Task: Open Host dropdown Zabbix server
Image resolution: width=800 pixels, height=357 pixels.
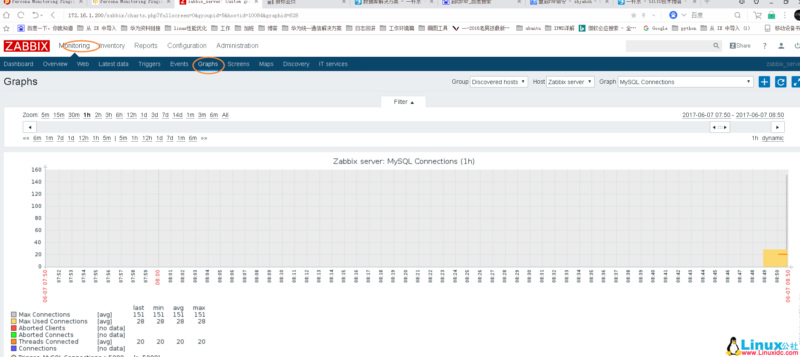Action: coord(570,82)
